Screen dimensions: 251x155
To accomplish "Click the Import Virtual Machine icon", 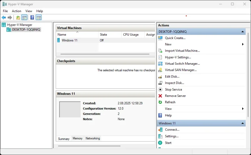I will (160, 51).
